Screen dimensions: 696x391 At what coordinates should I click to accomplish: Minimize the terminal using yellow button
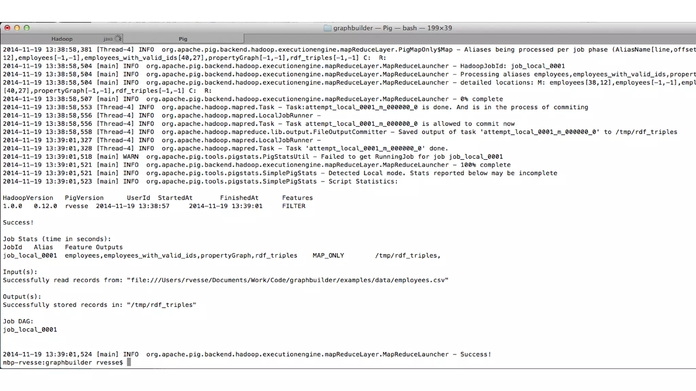tap(17, 28)
